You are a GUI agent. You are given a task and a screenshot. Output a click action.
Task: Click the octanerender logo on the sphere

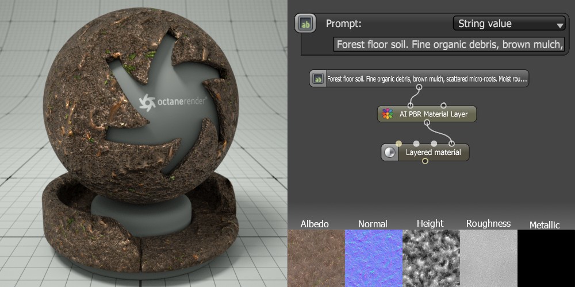(171, 102)
